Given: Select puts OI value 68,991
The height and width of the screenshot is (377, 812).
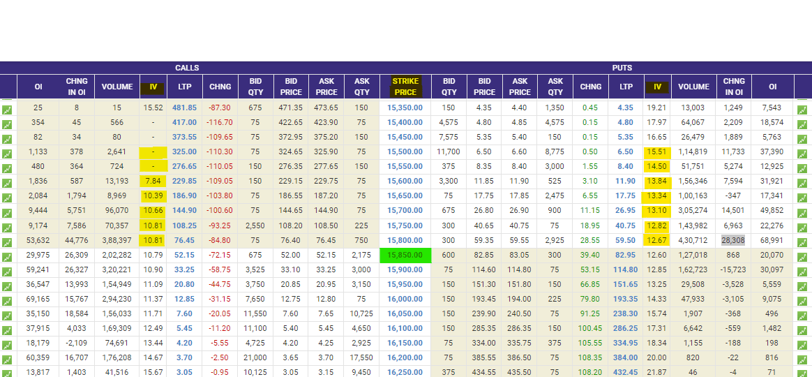Looking at the screenshot, I should click(x=772, y=240).
